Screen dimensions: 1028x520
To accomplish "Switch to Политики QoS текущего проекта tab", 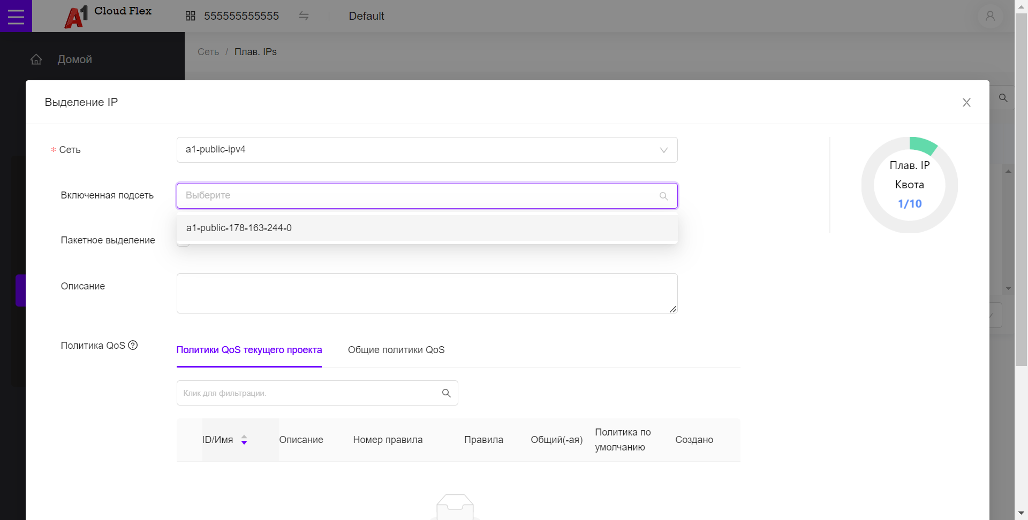I will [x=249, y=350].
